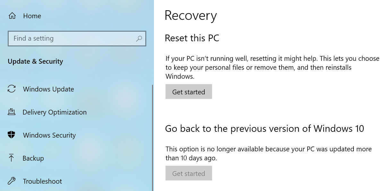Open the Windows Security page
383x191 pixels.
pyautogui.click(x=49, y=135)
